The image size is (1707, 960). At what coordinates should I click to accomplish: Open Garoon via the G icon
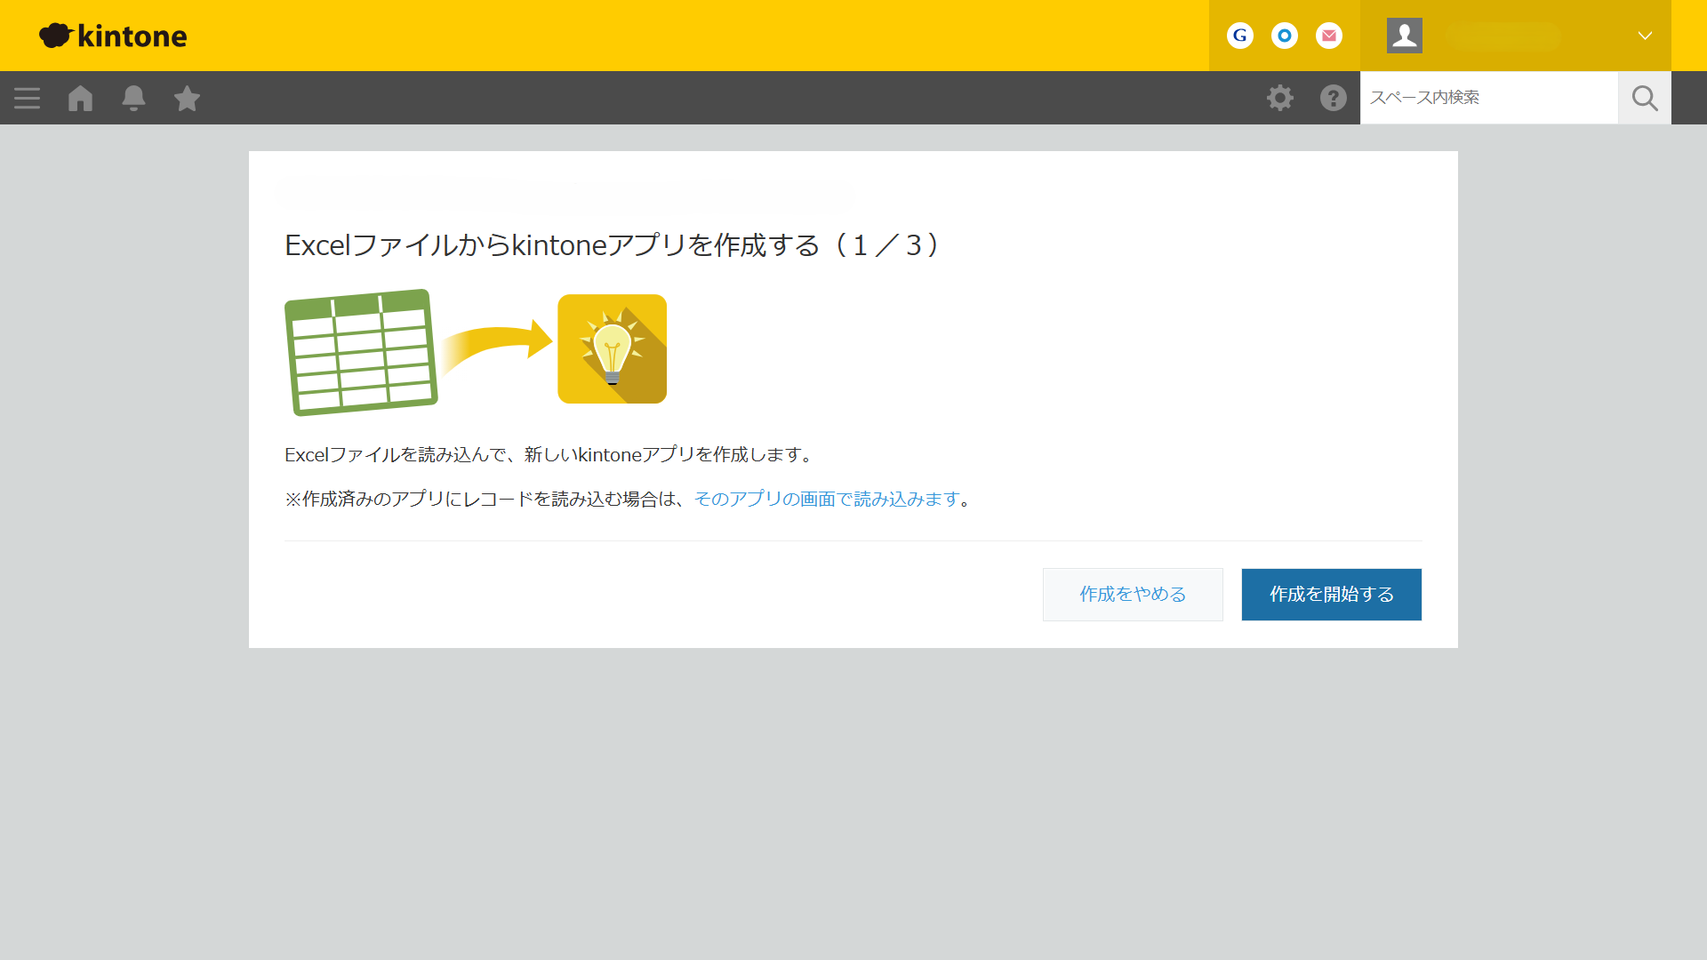(x=1239, y=36)
